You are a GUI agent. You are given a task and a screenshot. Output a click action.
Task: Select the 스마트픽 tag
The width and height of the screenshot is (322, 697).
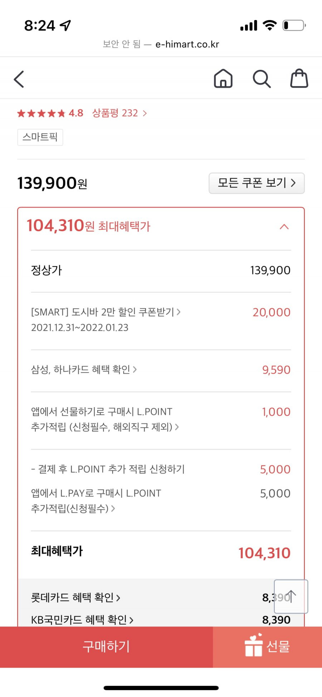(40, 137)
